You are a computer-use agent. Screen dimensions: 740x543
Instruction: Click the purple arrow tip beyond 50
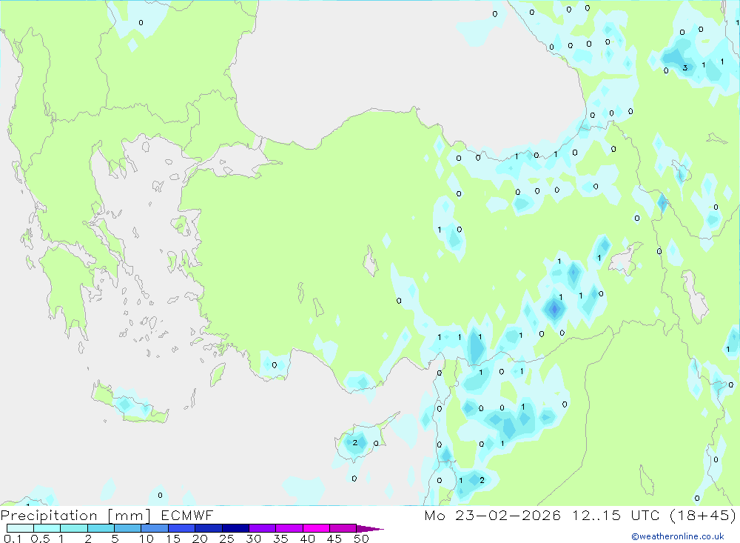click(370, 529)
